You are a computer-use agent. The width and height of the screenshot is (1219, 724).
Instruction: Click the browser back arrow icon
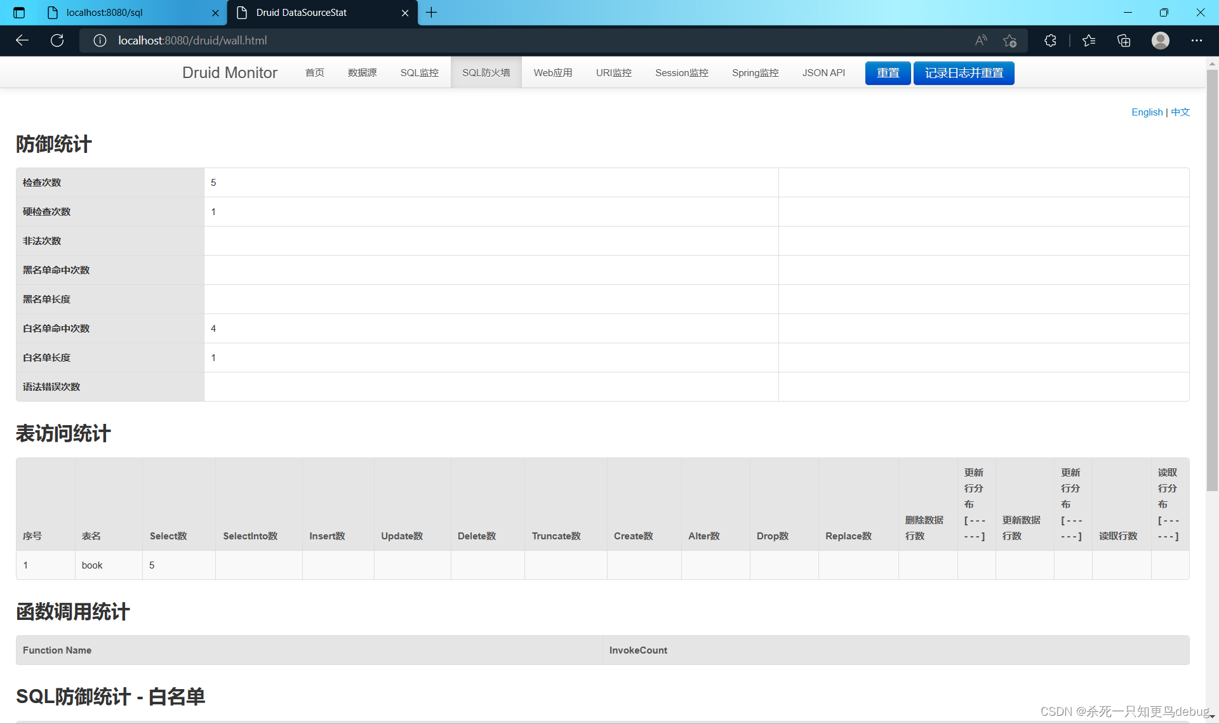click(x=22, y=41)
